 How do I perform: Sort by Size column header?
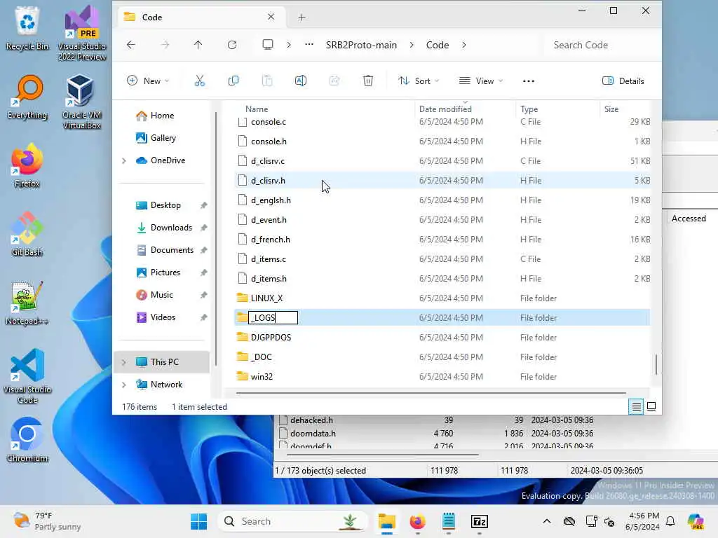point(611,109)
